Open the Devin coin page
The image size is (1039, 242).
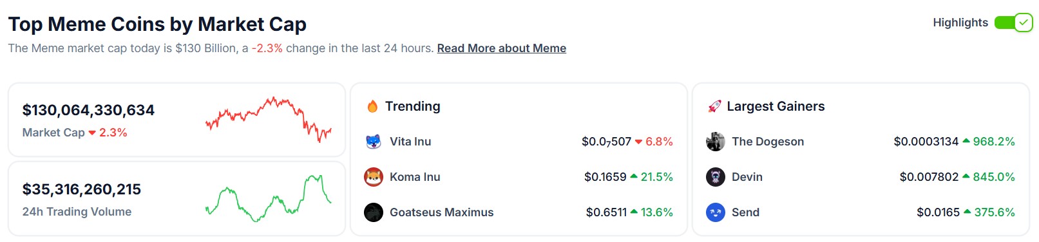[x=747, y=177]
